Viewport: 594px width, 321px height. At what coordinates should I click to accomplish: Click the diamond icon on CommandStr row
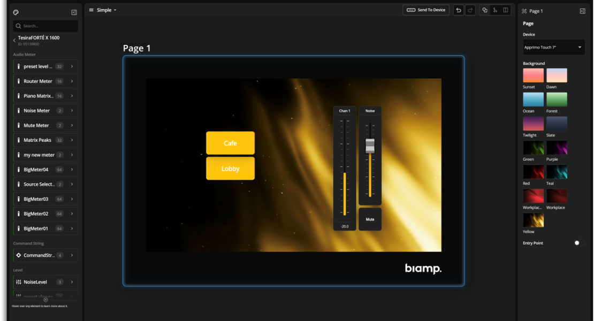click(x=19, y=256)
